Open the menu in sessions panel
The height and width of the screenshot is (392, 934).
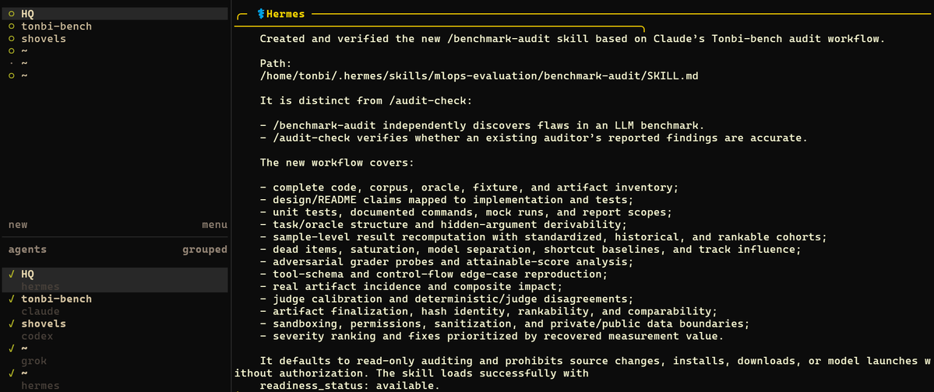coord(214,225)
